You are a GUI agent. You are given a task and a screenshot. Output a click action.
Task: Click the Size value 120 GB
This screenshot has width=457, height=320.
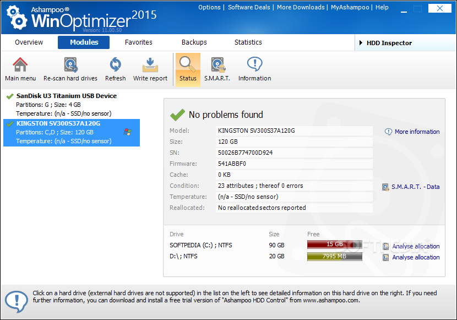(x=294, y=142)
